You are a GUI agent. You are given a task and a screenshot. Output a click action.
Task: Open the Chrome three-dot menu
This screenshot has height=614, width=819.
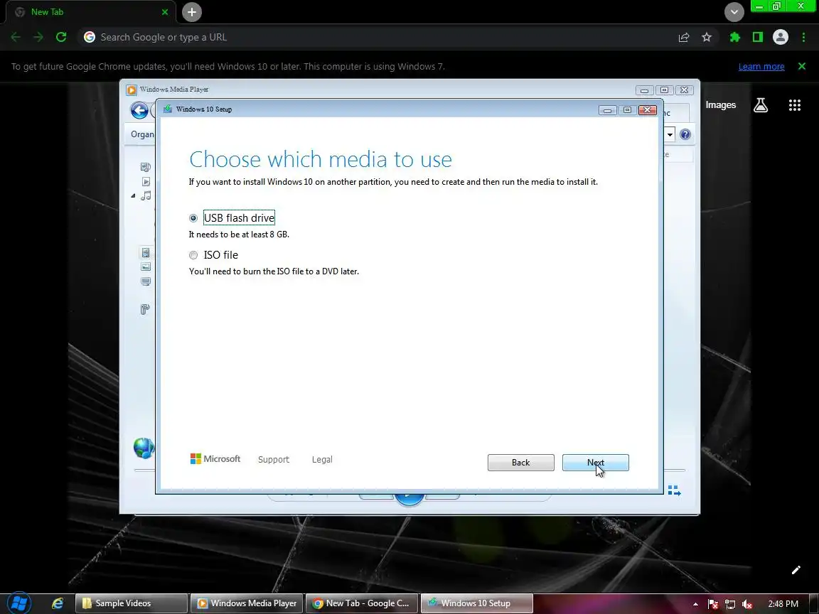pos(803,37)
